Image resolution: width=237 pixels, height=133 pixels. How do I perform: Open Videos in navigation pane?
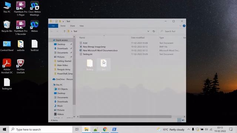click(60, 114)
